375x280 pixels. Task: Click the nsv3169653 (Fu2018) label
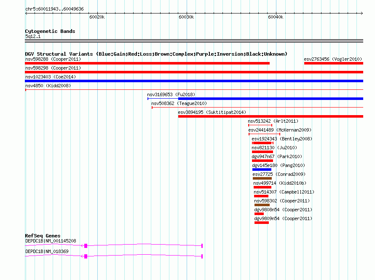click(171, 94)
